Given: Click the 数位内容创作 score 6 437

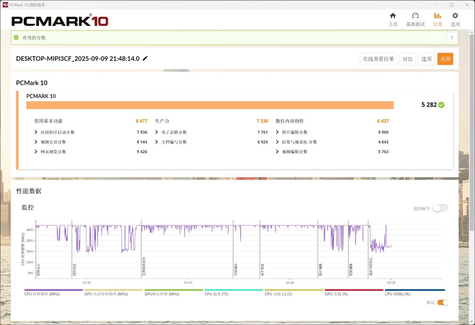Looking at the screenshot, I should tap(383, 121).
